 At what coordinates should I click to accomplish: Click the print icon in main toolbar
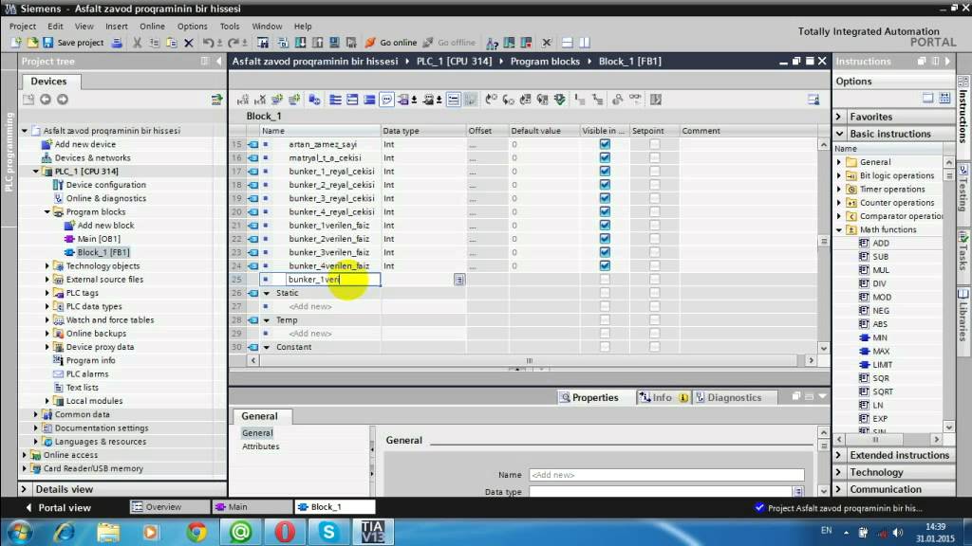pos(117,43)
